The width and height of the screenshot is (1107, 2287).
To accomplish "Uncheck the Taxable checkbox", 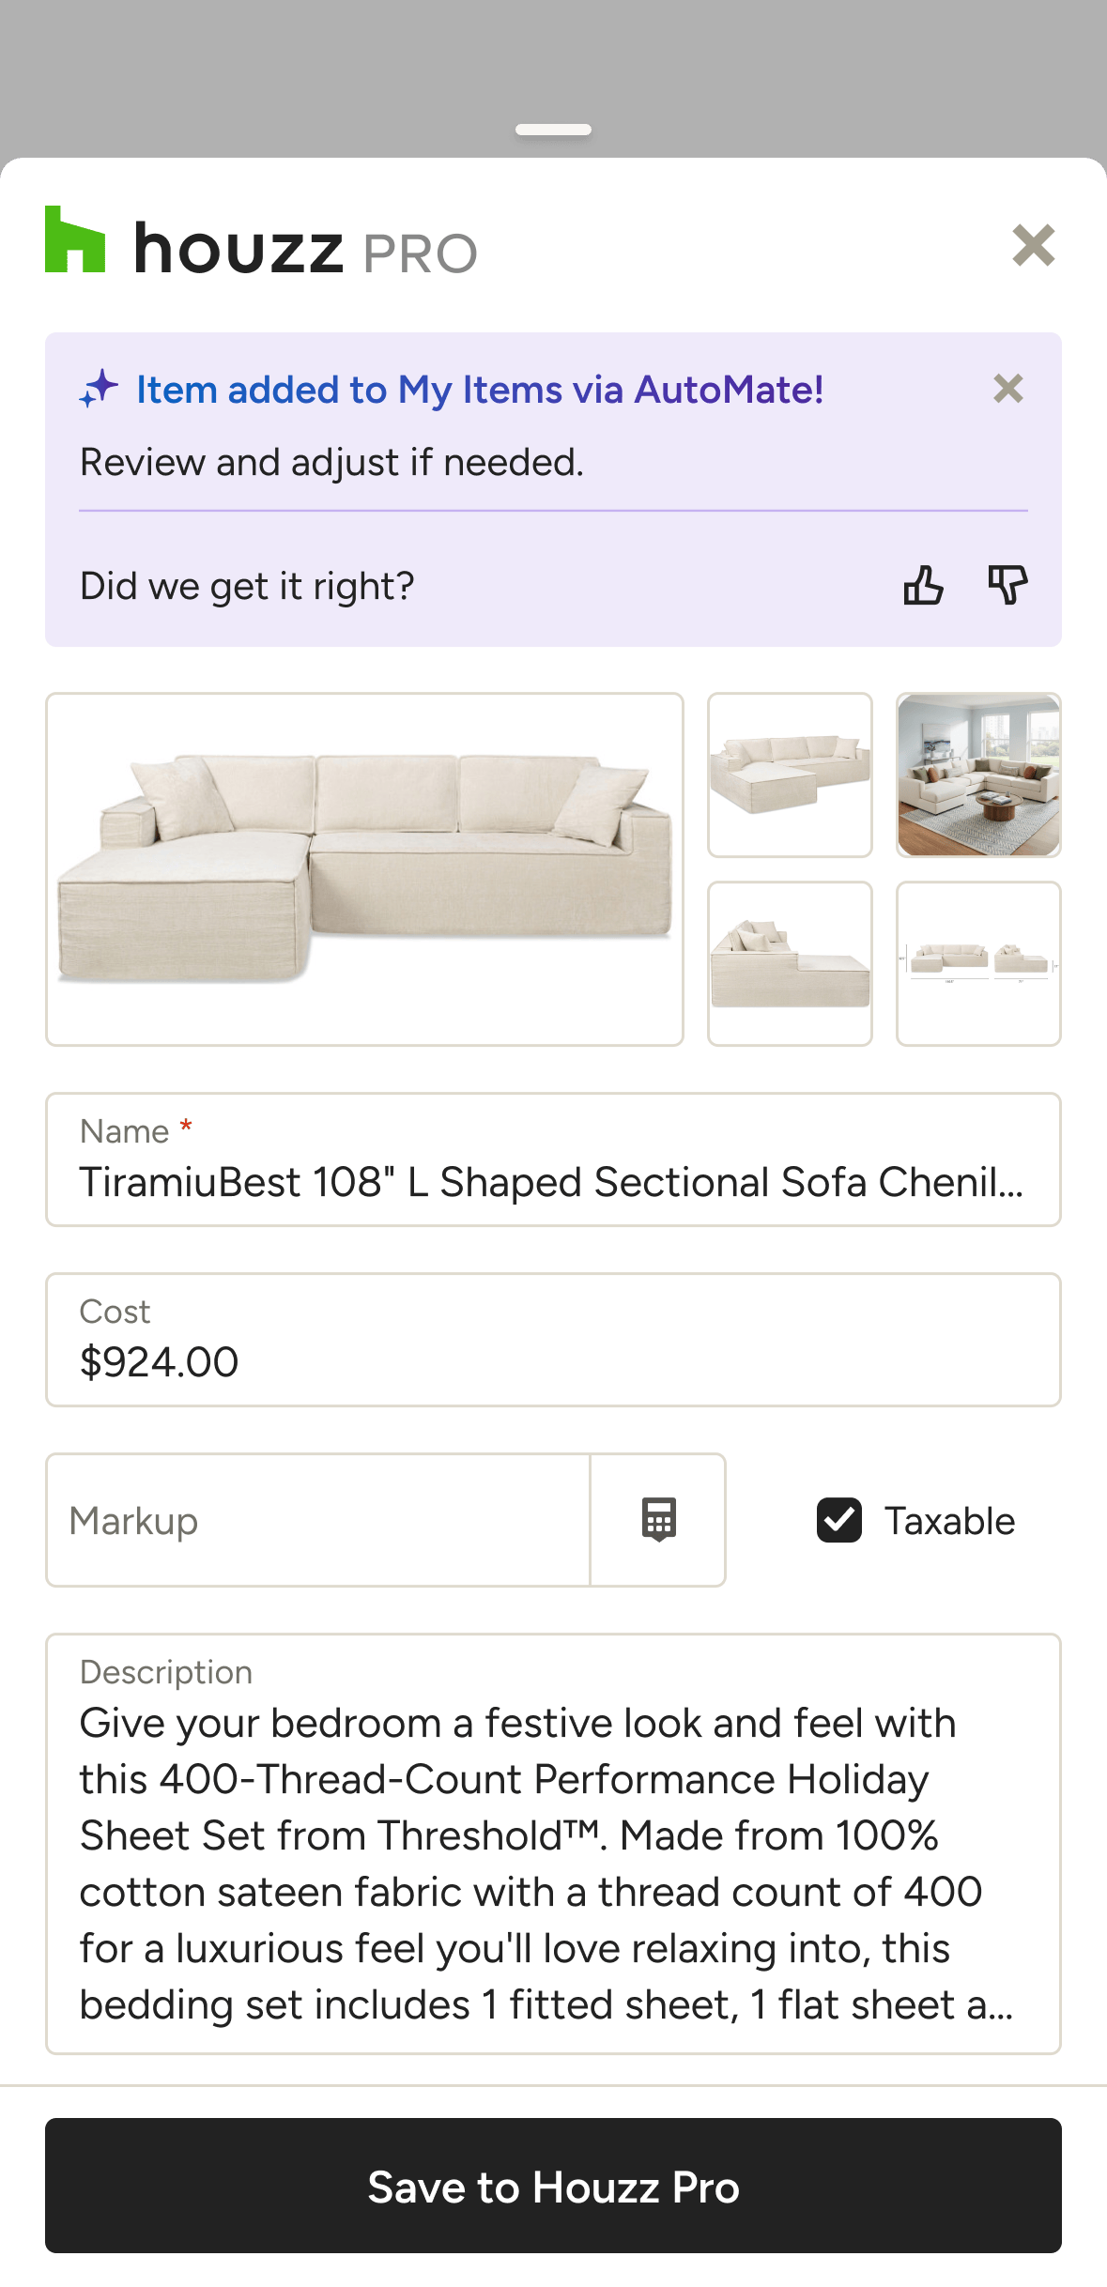I will [x=839, y=1520].
